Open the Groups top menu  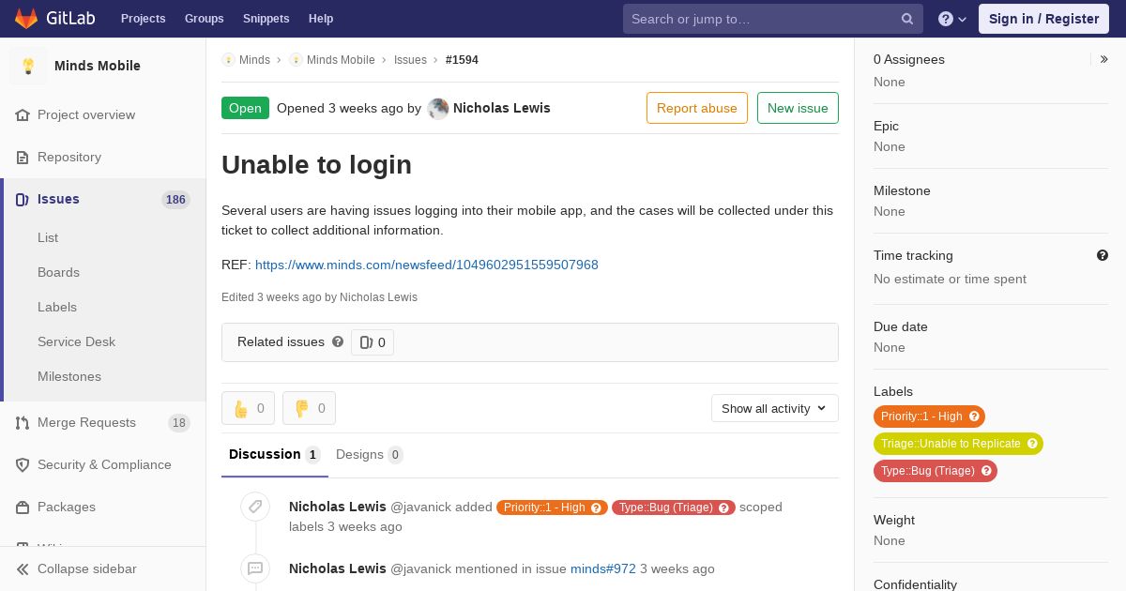204,19
